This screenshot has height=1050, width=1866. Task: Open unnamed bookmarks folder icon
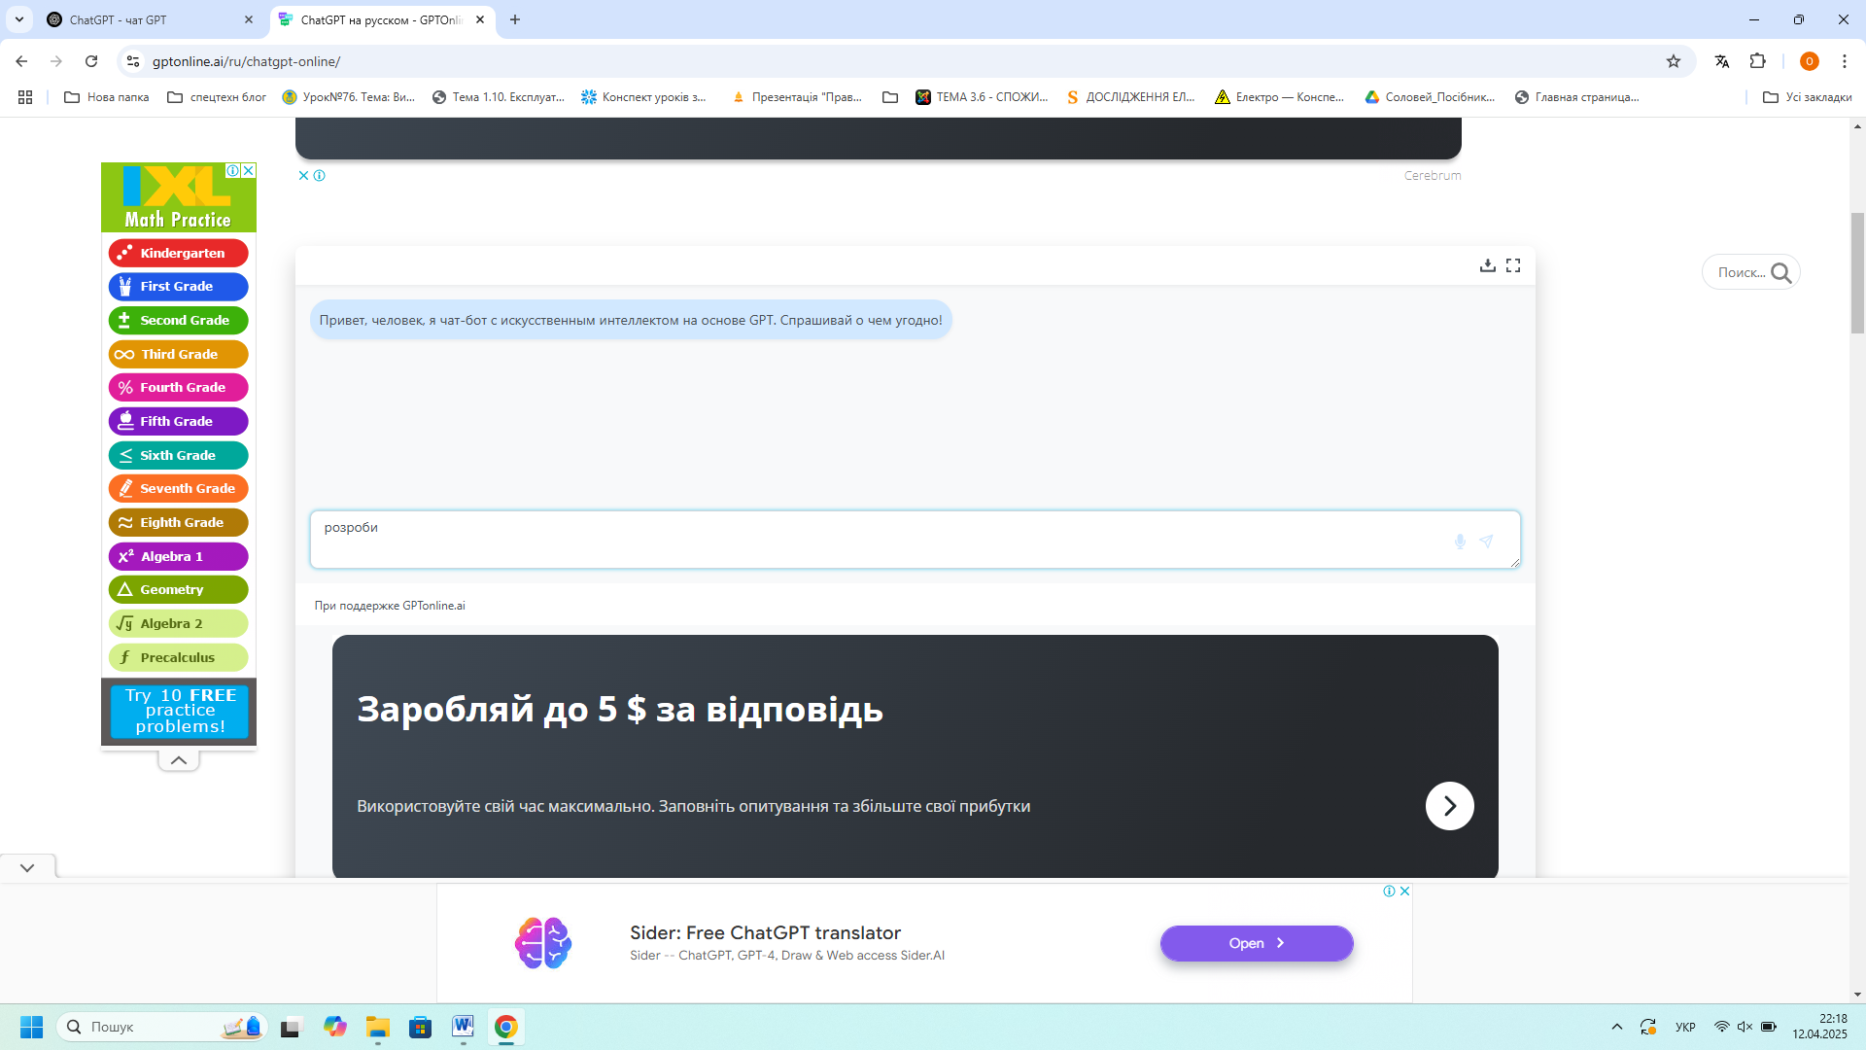[x=890, y=97]
